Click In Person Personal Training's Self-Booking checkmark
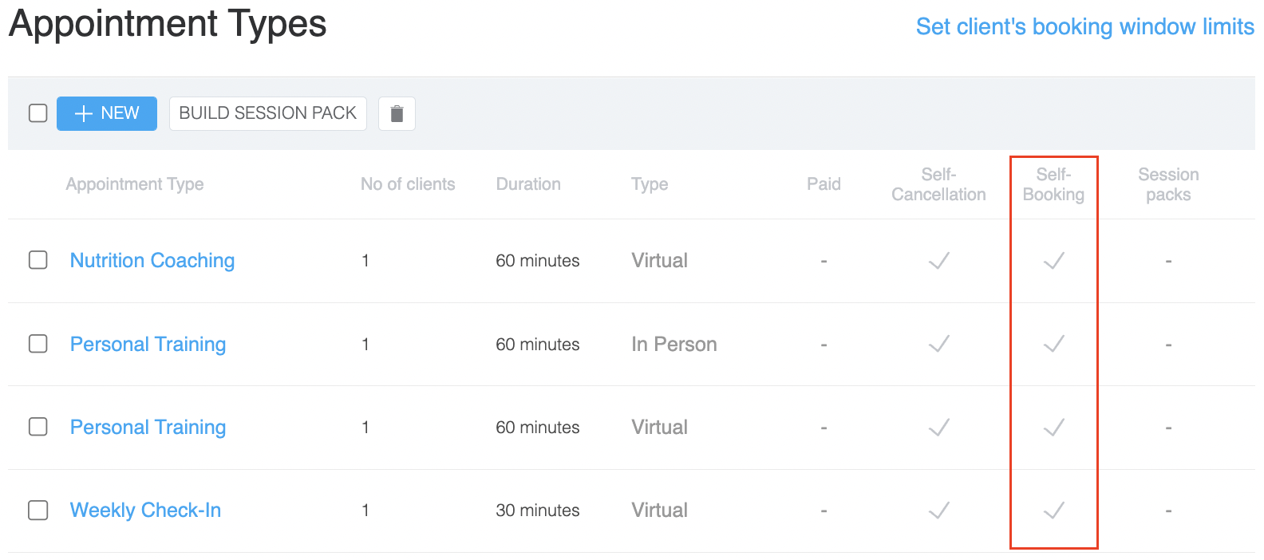 (1053, 344)
